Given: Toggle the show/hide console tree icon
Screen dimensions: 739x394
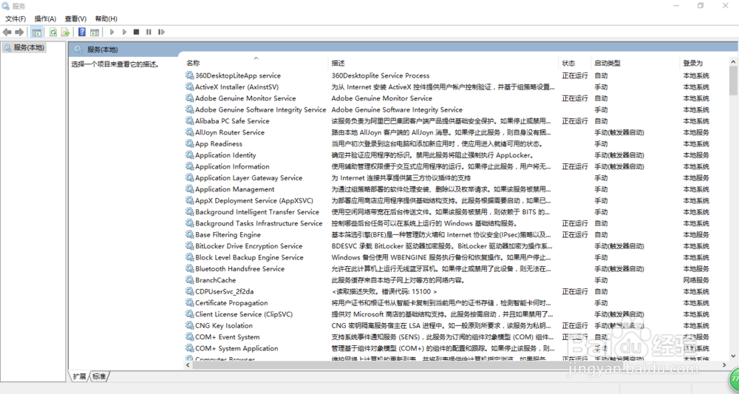Looking at the screenshot, I should coord(37,32).
